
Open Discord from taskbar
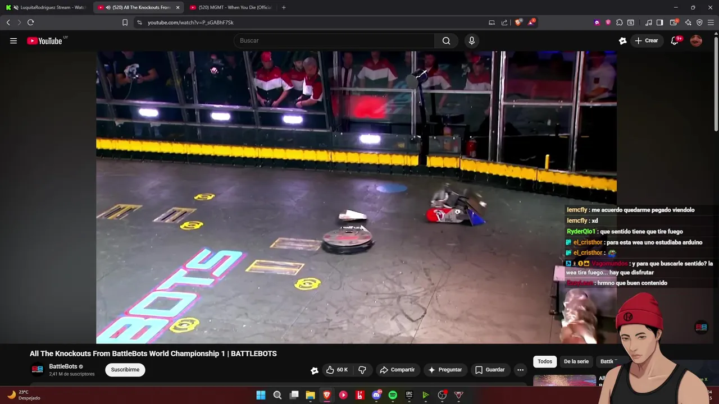pyautogui.click(x=376, y=395)
